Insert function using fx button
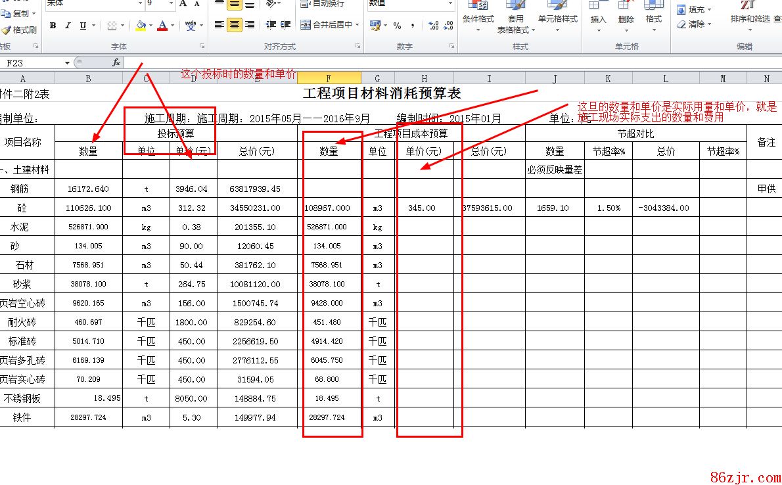The width and height of the screenshot is (782, 485). click(x=116, y=62)
